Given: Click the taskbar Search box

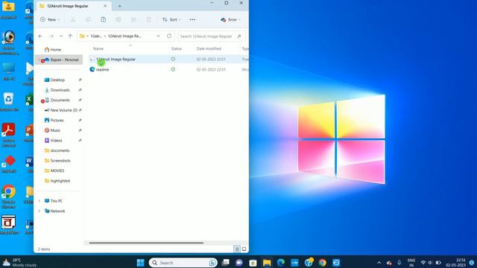Looking at the screenshot, I should (183, 263).
